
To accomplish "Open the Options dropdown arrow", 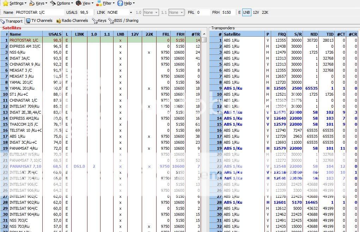I will click(72, 3).
